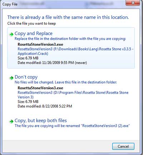The height and width of the screenshot is (155, 143).
Task: Cancel the copy file dialog
Action: pyautogui.click(x=123, y=146)
